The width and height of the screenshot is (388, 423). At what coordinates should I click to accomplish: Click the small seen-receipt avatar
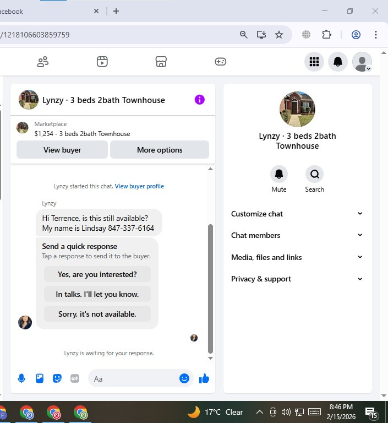pos(194,338)
